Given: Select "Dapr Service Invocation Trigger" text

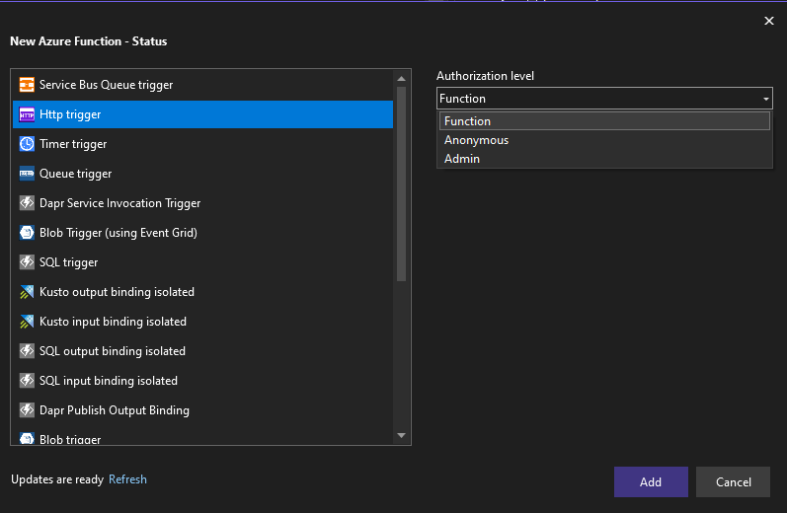Looking at the screenshot, I should point(119,203).
